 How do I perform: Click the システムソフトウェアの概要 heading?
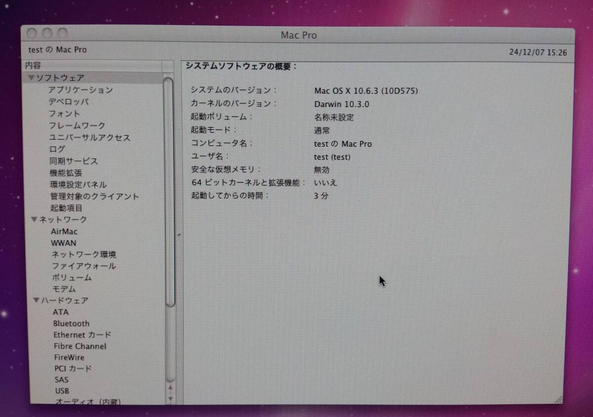[242, 66]
